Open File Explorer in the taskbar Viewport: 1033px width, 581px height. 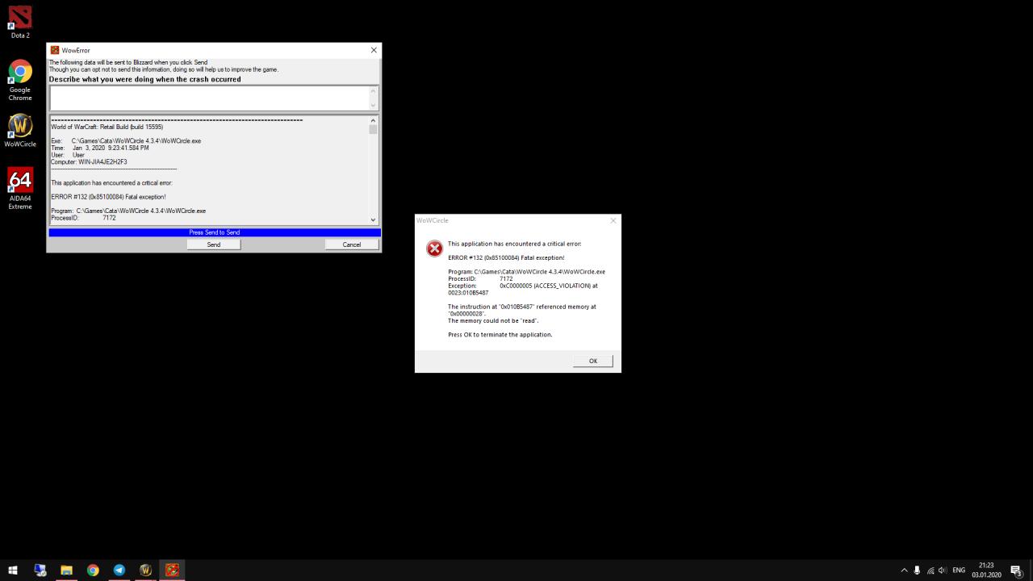point(66,570)
